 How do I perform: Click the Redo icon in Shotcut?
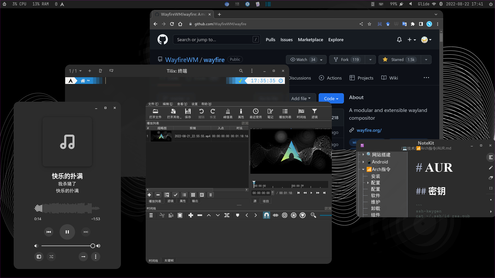click(213, 111)
